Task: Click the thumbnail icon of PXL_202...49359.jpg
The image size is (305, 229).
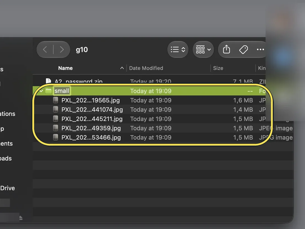Action: (56, 128)
